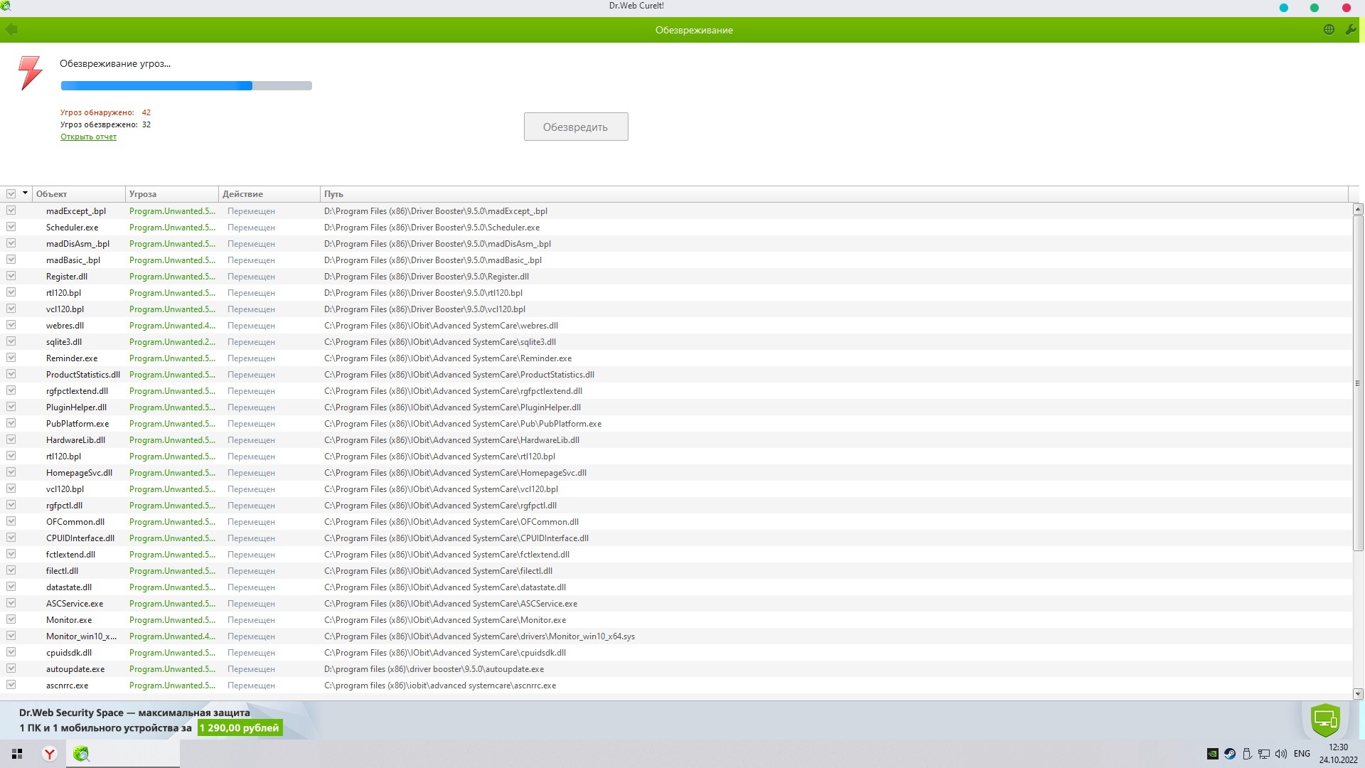Click the Обезвредить neutralize button
The image size is (1365, 768).
576,126
